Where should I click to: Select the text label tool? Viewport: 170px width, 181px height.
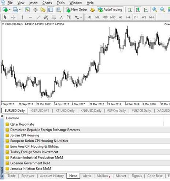pos(69,17)
